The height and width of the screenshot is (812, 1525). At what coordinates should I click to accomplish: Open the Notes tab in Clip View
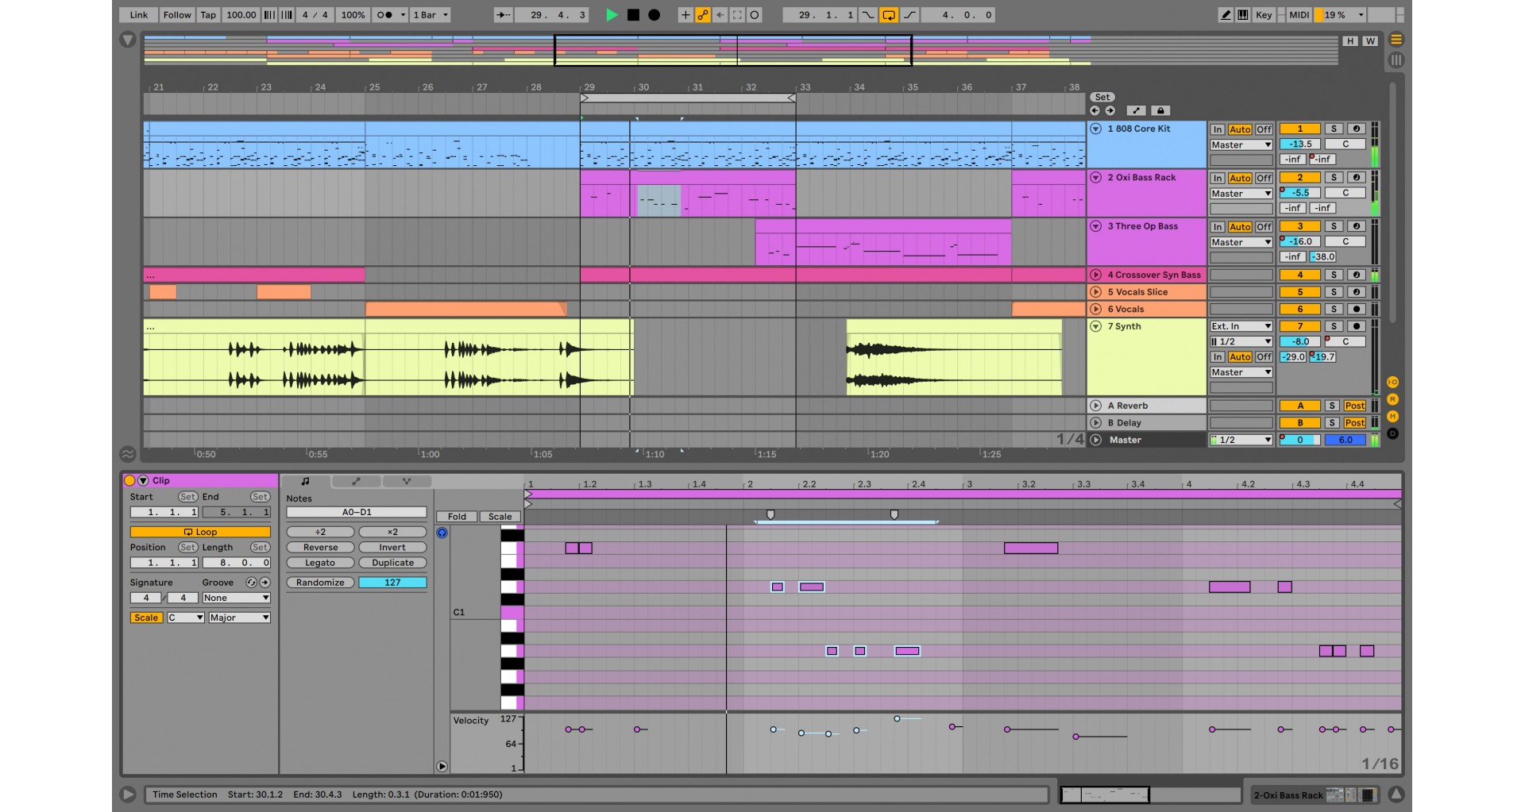point(305,481)
